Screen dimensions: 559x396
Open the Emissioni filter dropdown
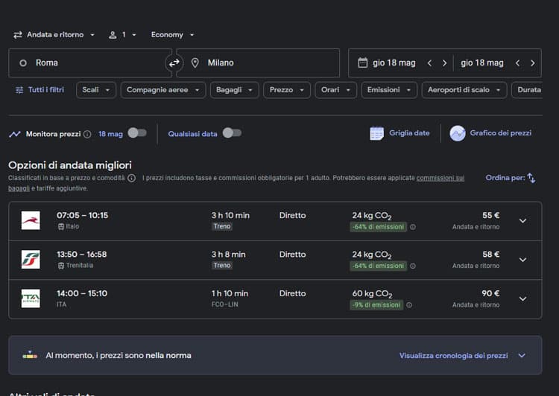click(389, 90)
